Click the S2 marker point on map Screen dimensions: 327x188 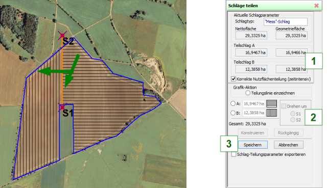[62, 35]
